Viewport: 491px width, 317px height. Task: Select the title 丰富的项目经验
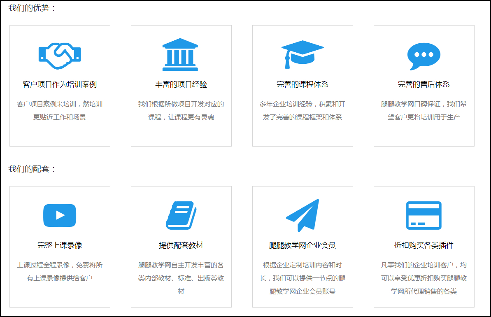click(x=181, y=84)
